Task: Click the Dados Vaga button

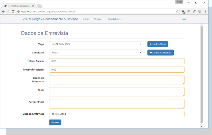Action: (157, 44)
